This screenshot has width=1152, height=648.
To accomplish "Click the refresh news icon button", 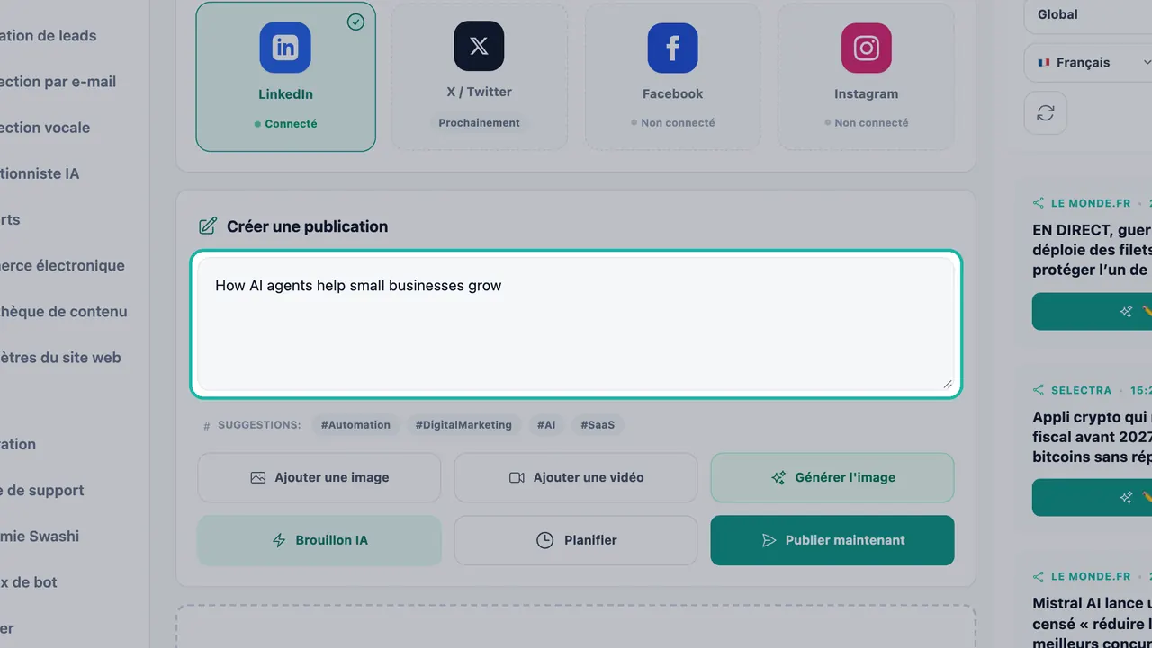I will pos(1046,113).
